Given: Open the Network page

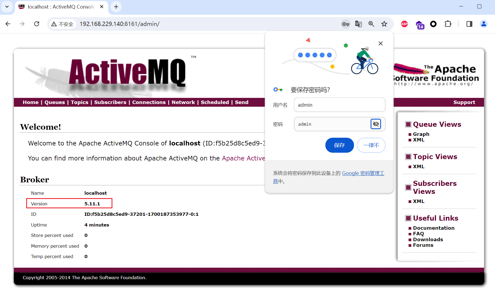Looking at the screenshot, I should tap(183, 102).
